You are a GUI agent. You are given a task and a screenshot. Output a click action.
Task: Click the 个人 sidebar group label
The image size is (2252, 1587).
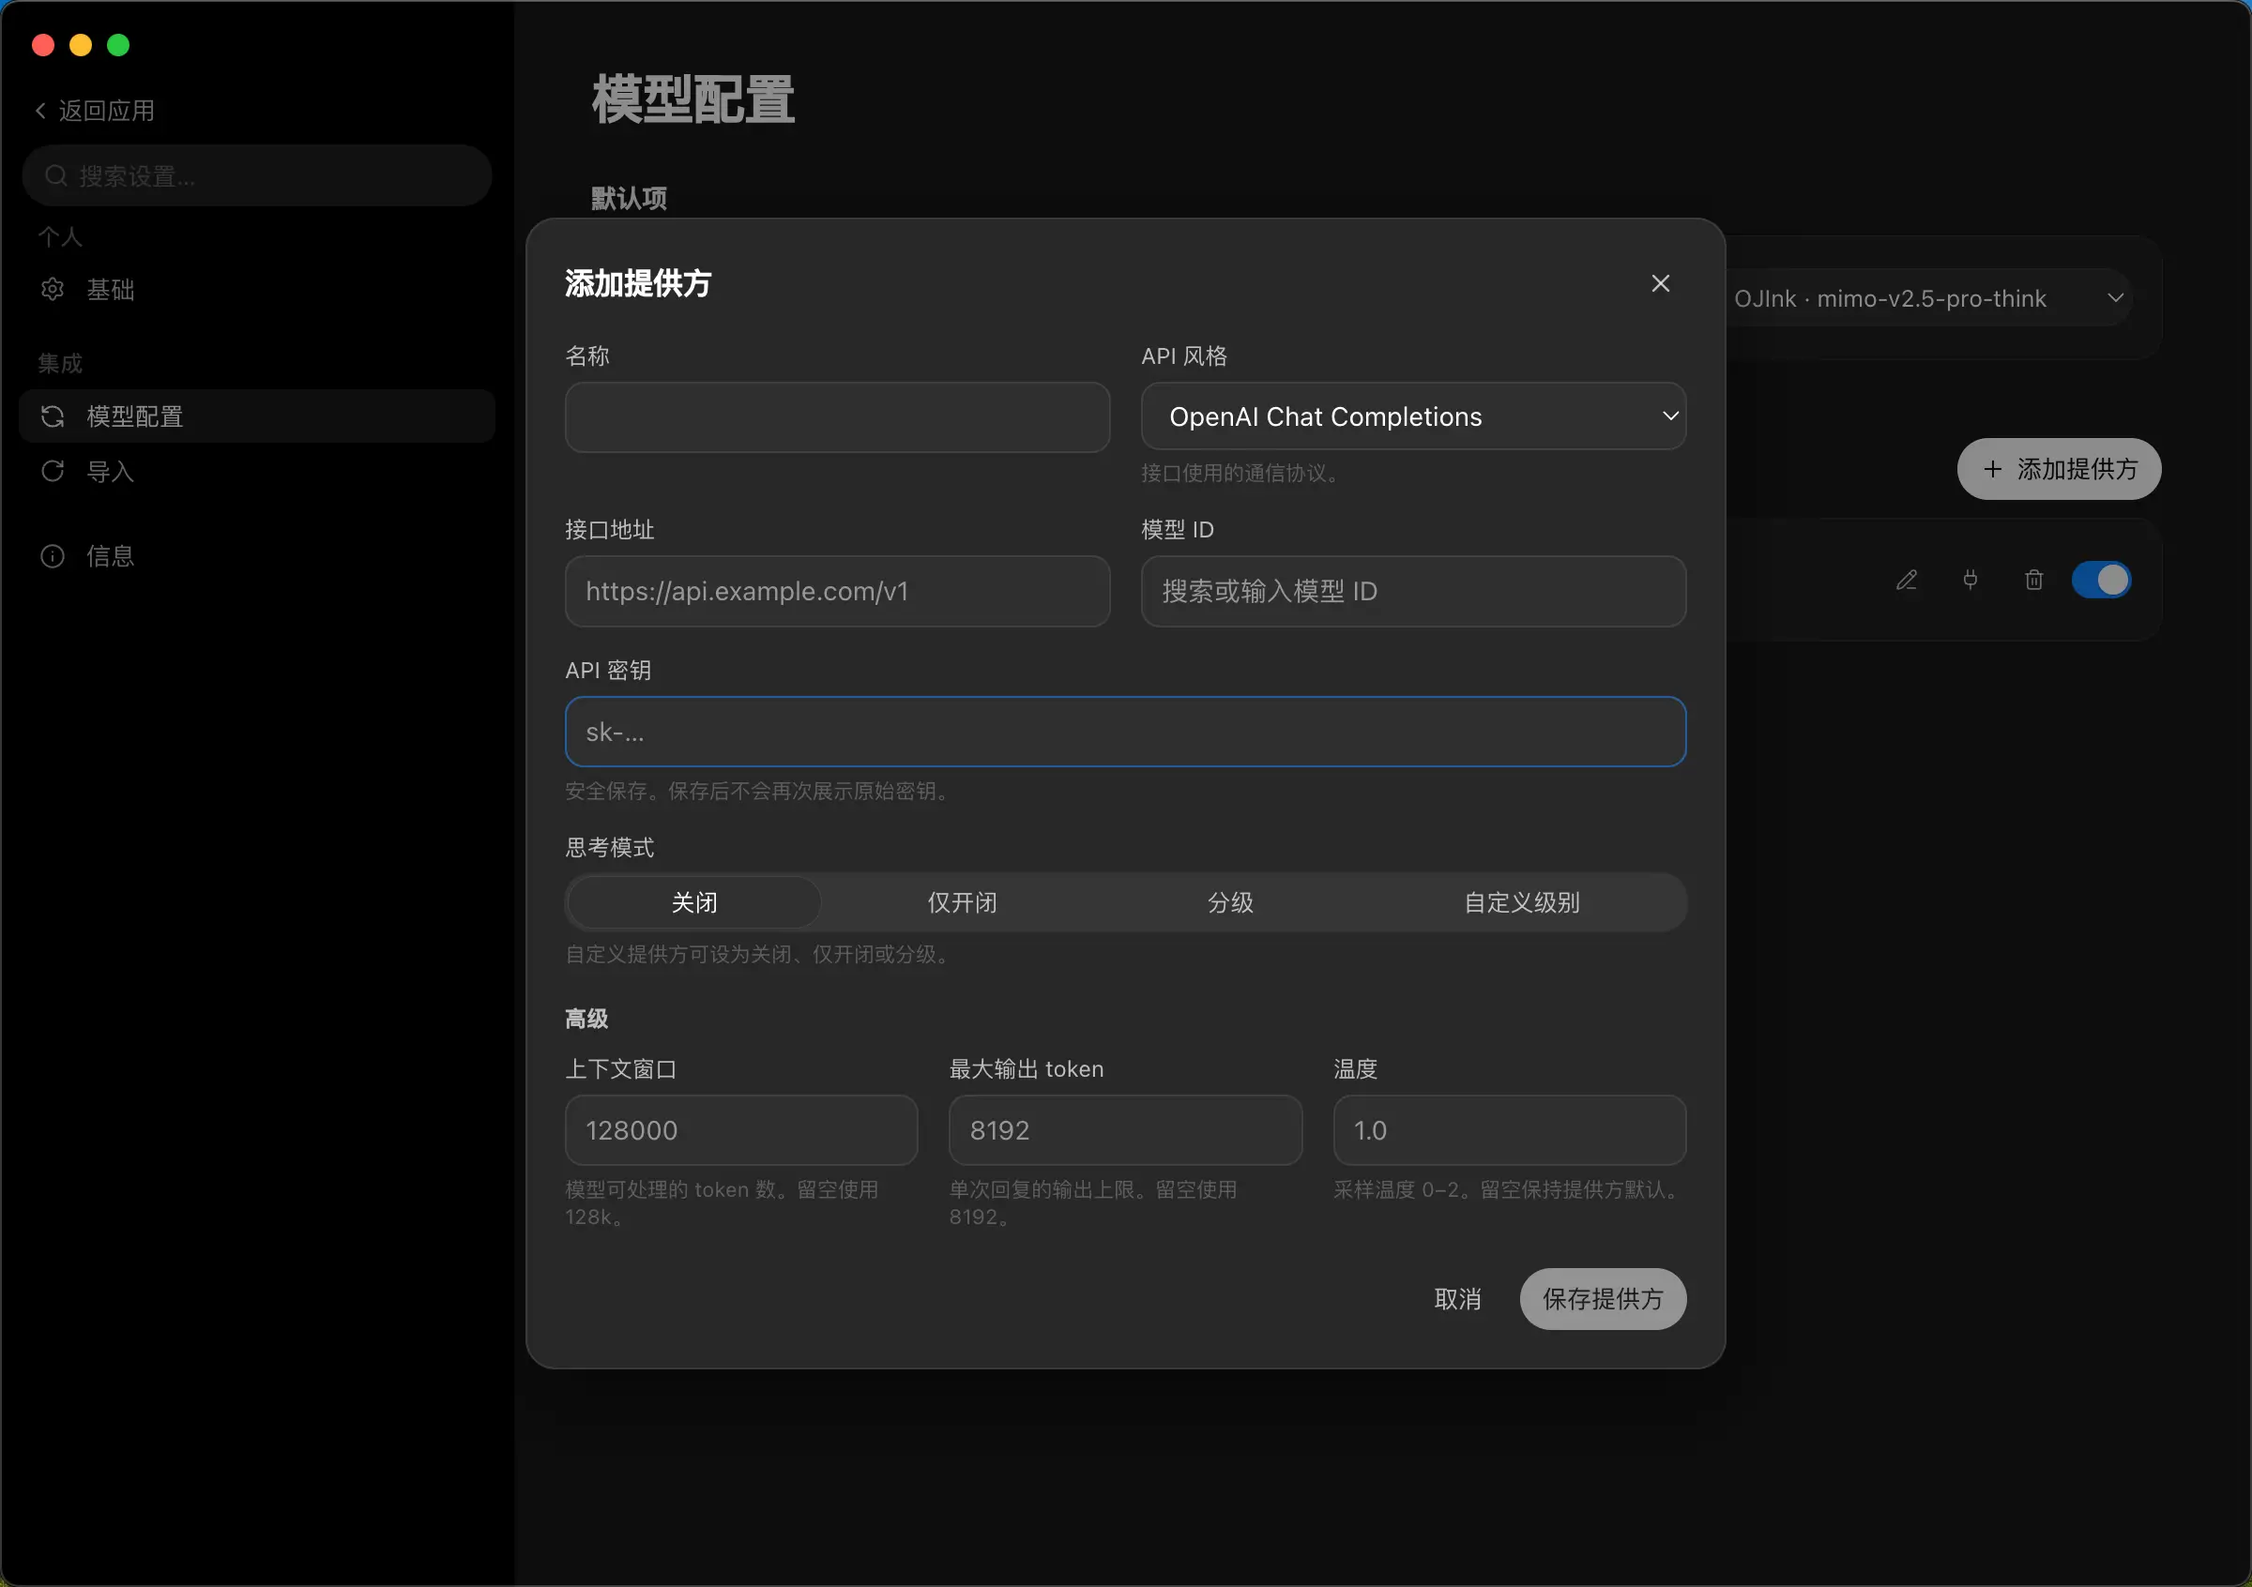pos(60,237)
